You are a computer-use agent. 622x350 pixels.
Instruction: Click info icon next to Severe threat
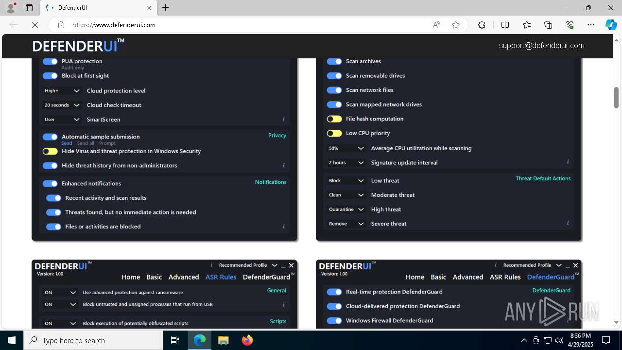pyautogui.click(x=568, y=223)
